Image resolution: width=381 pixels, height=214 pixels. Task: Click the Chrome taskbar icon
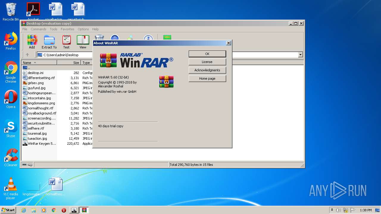54,210
